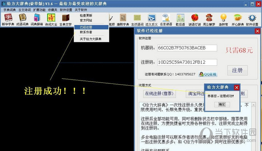262x151 pixels.
Task: Open the 古文诗词 menu
Action: (24, 10)
